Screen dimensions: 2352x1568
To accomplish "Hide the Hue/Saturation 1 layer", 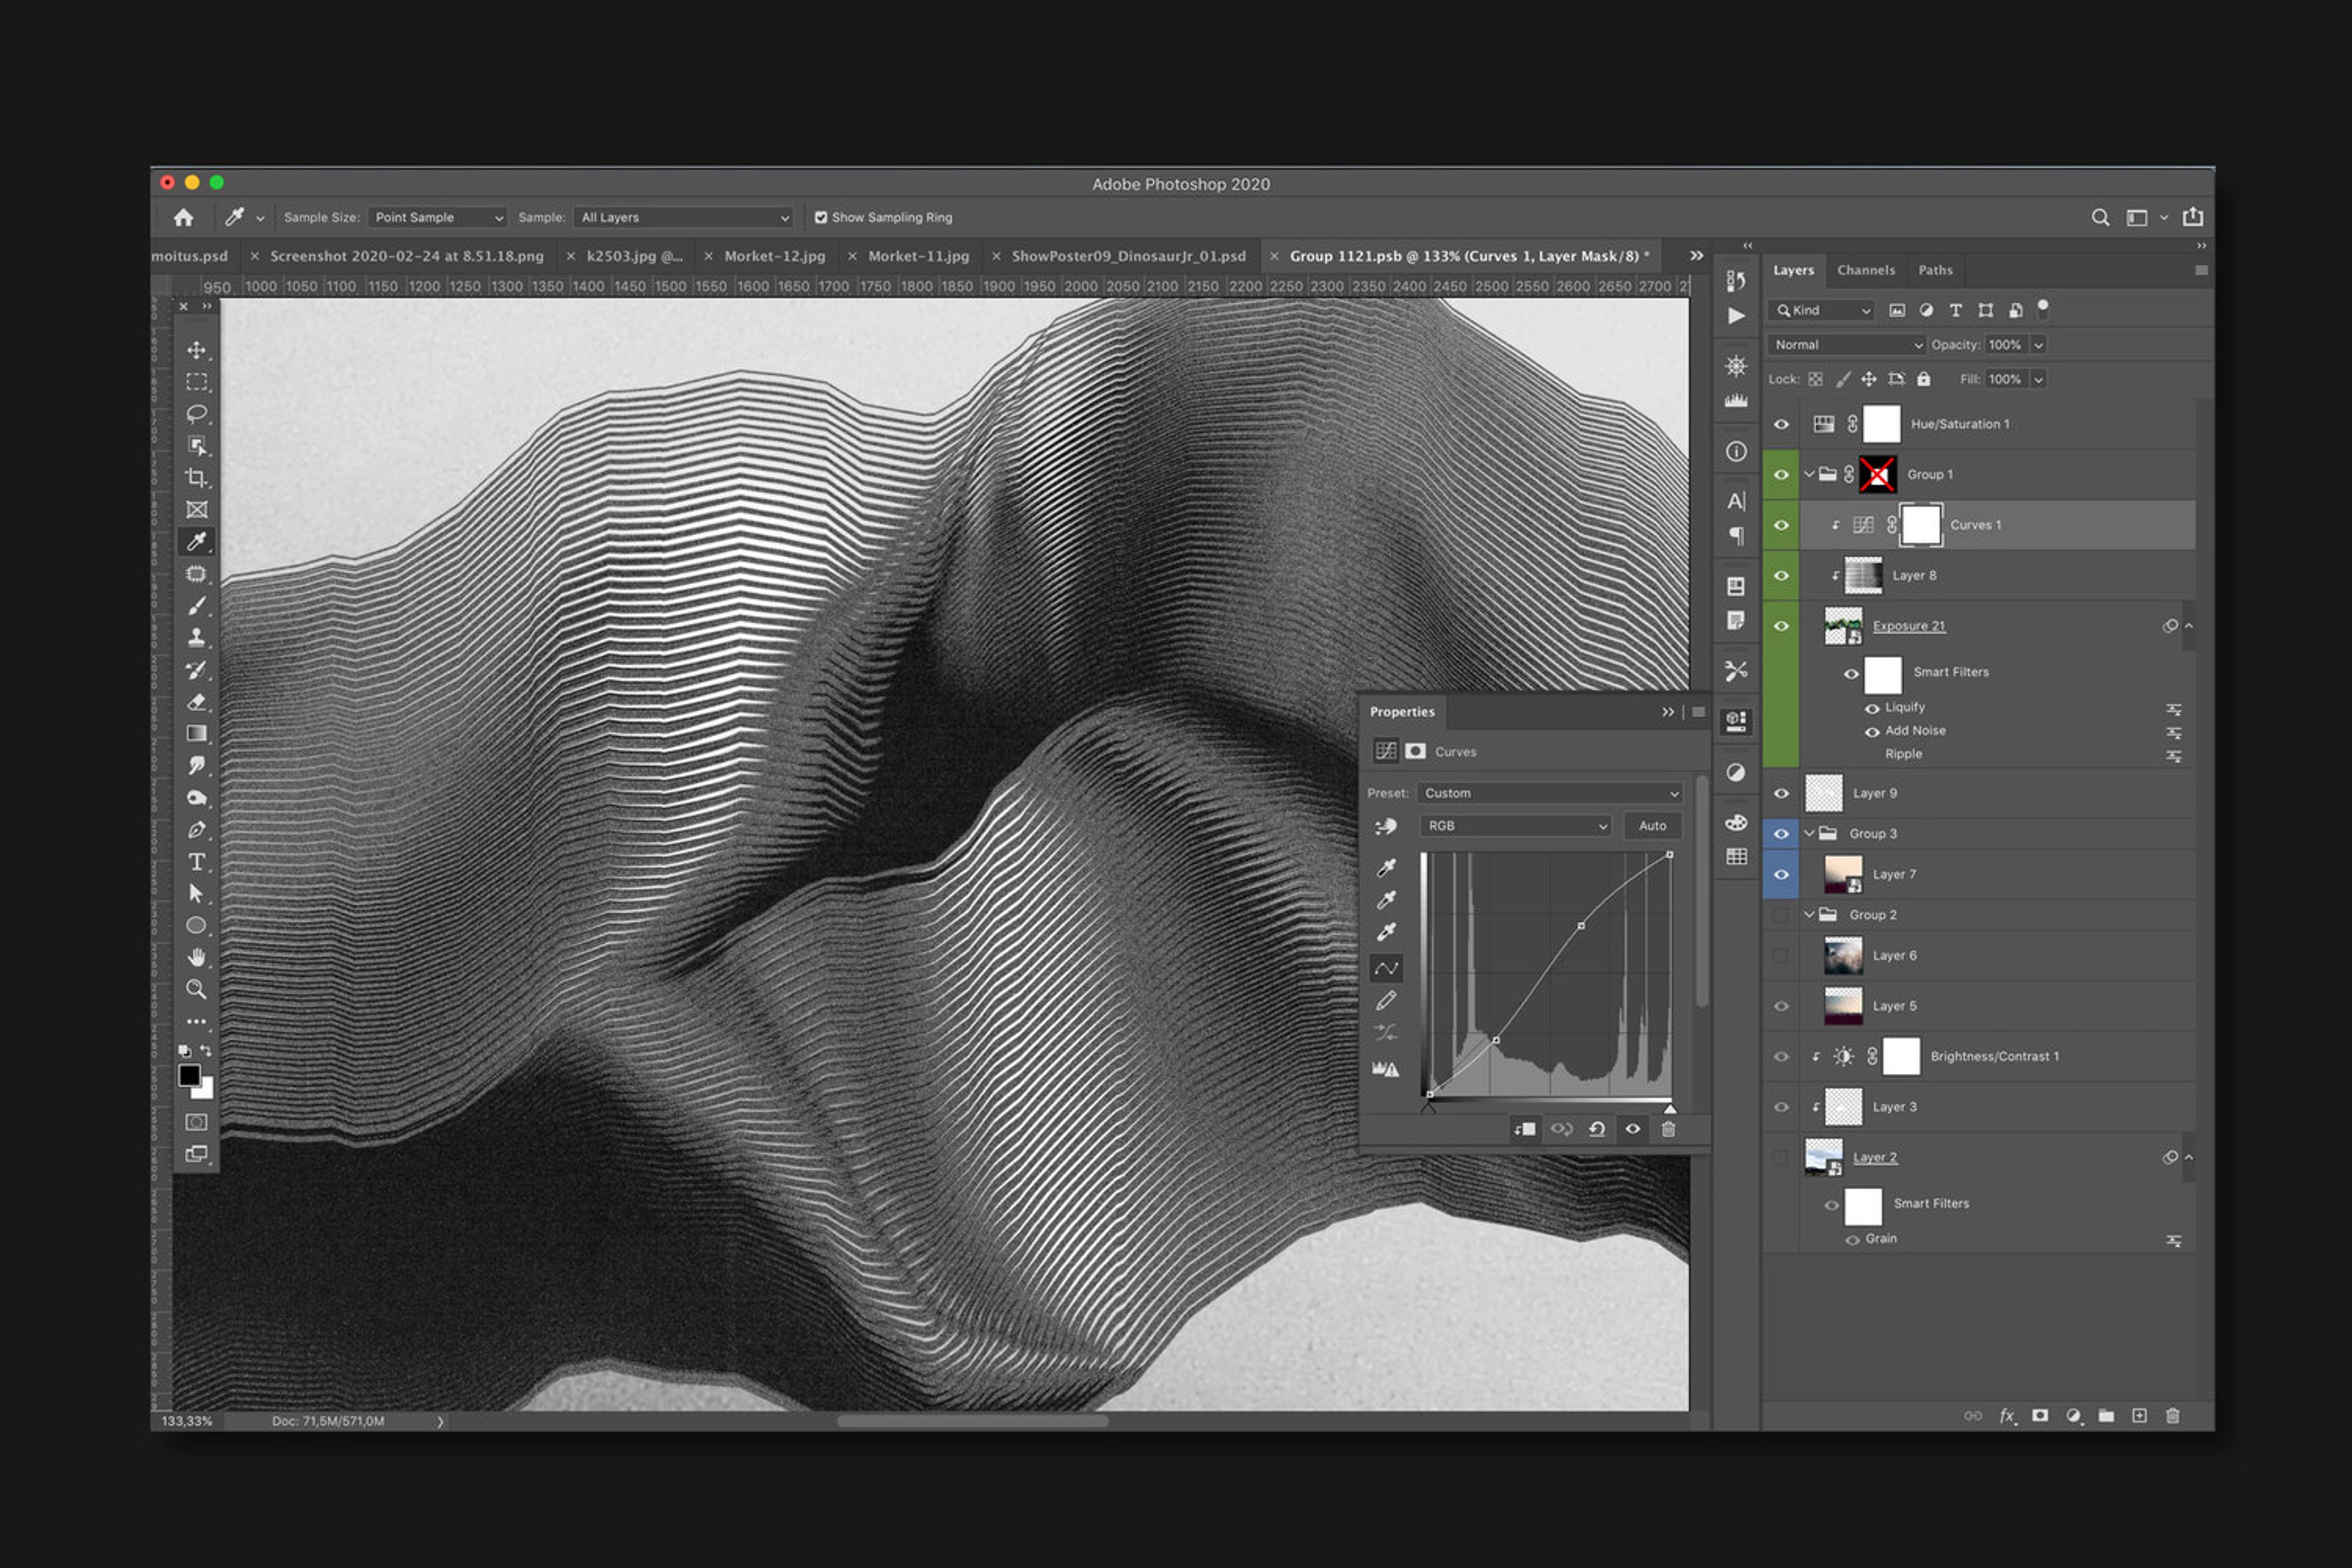I will [1781, 424].
